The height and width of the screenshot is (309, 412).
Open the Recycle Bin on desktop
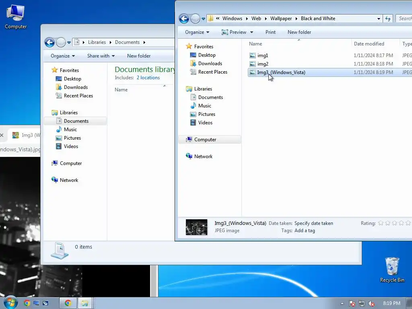392,270
